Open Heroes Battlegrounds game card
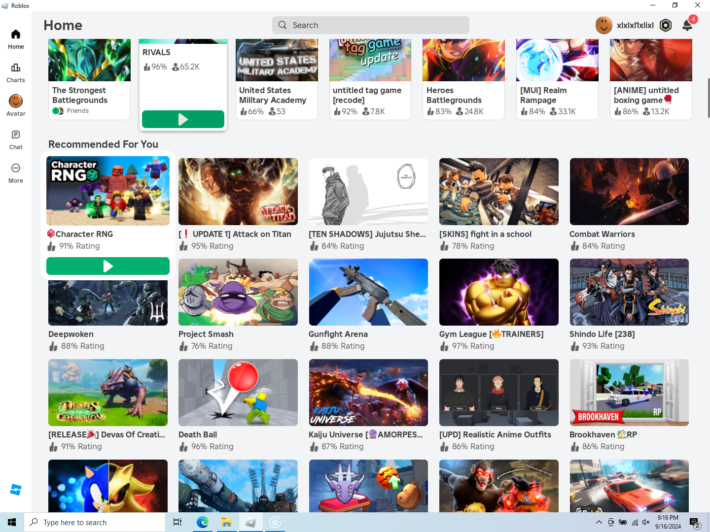710x532 pixels. coord(463,79)
